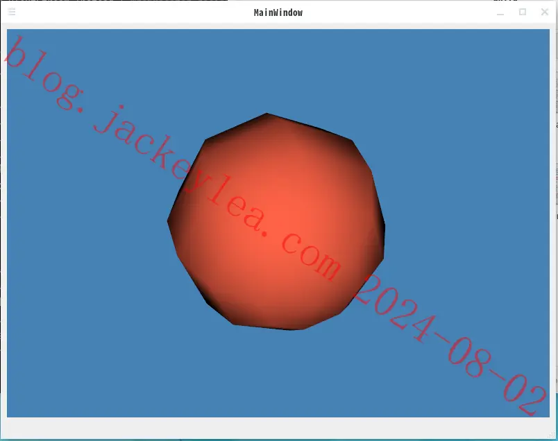Close the MainWindow window
The image size is (558, 441).
coord(545,12)
